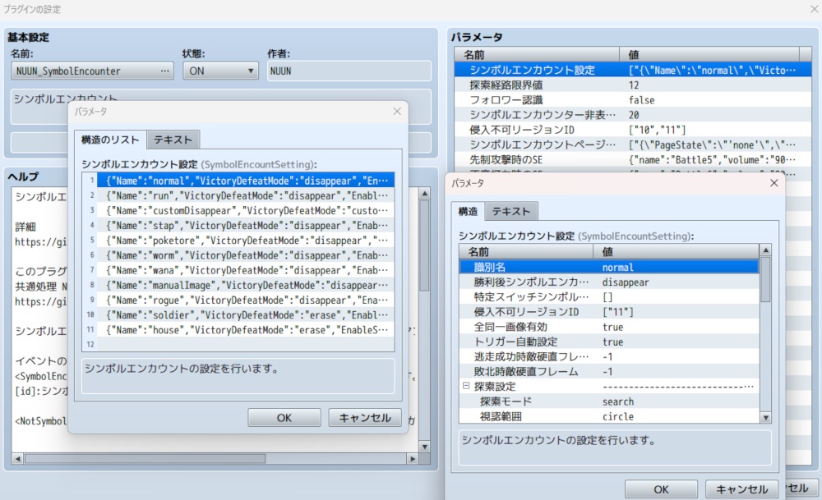Switch to the 構造のリスト tab
This screenshot has width=822, height=500.
coord(111,139)
